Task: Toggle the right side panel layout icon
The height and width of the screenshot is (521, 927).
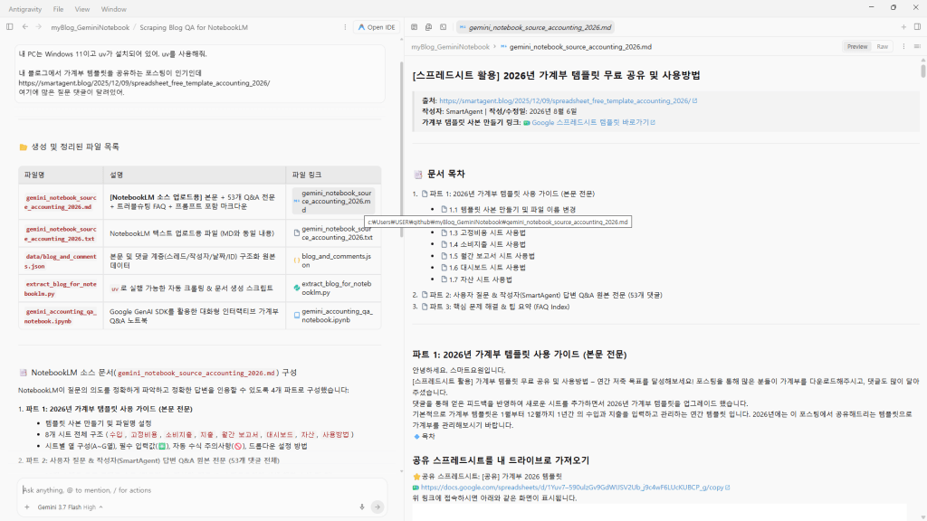Action: [x=918, y=27]
